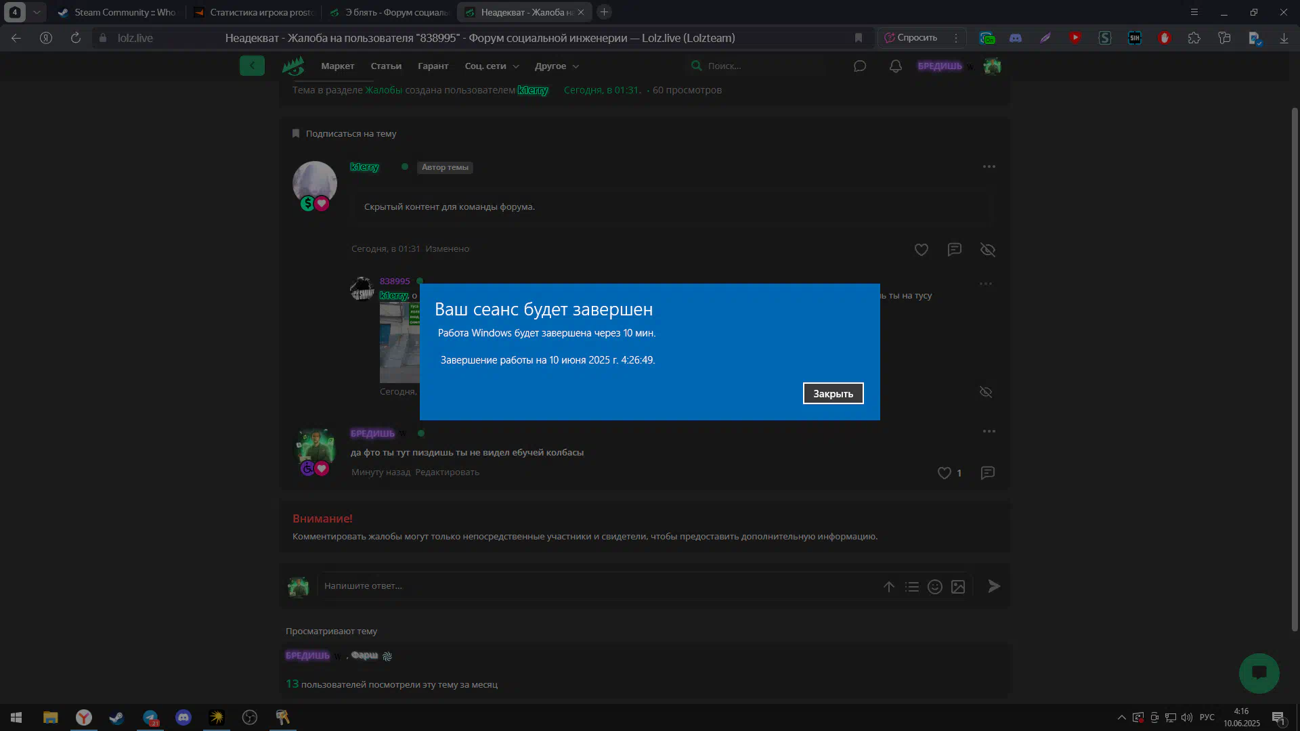Screen dimensions: 1300x731
Task: Click Редактировать on the last post
Action: pyautogui.click(x=447, y=472)
